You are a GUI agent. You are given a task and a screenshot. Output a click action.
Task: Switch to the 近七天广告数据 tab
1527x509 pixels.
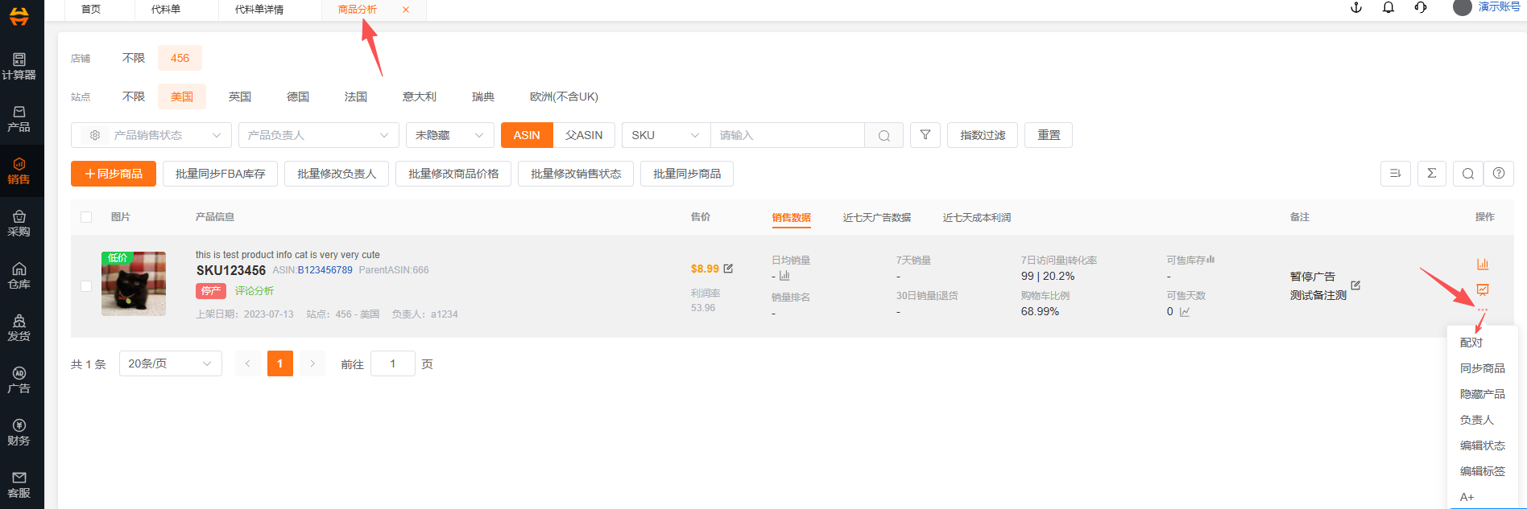(876, 218)
